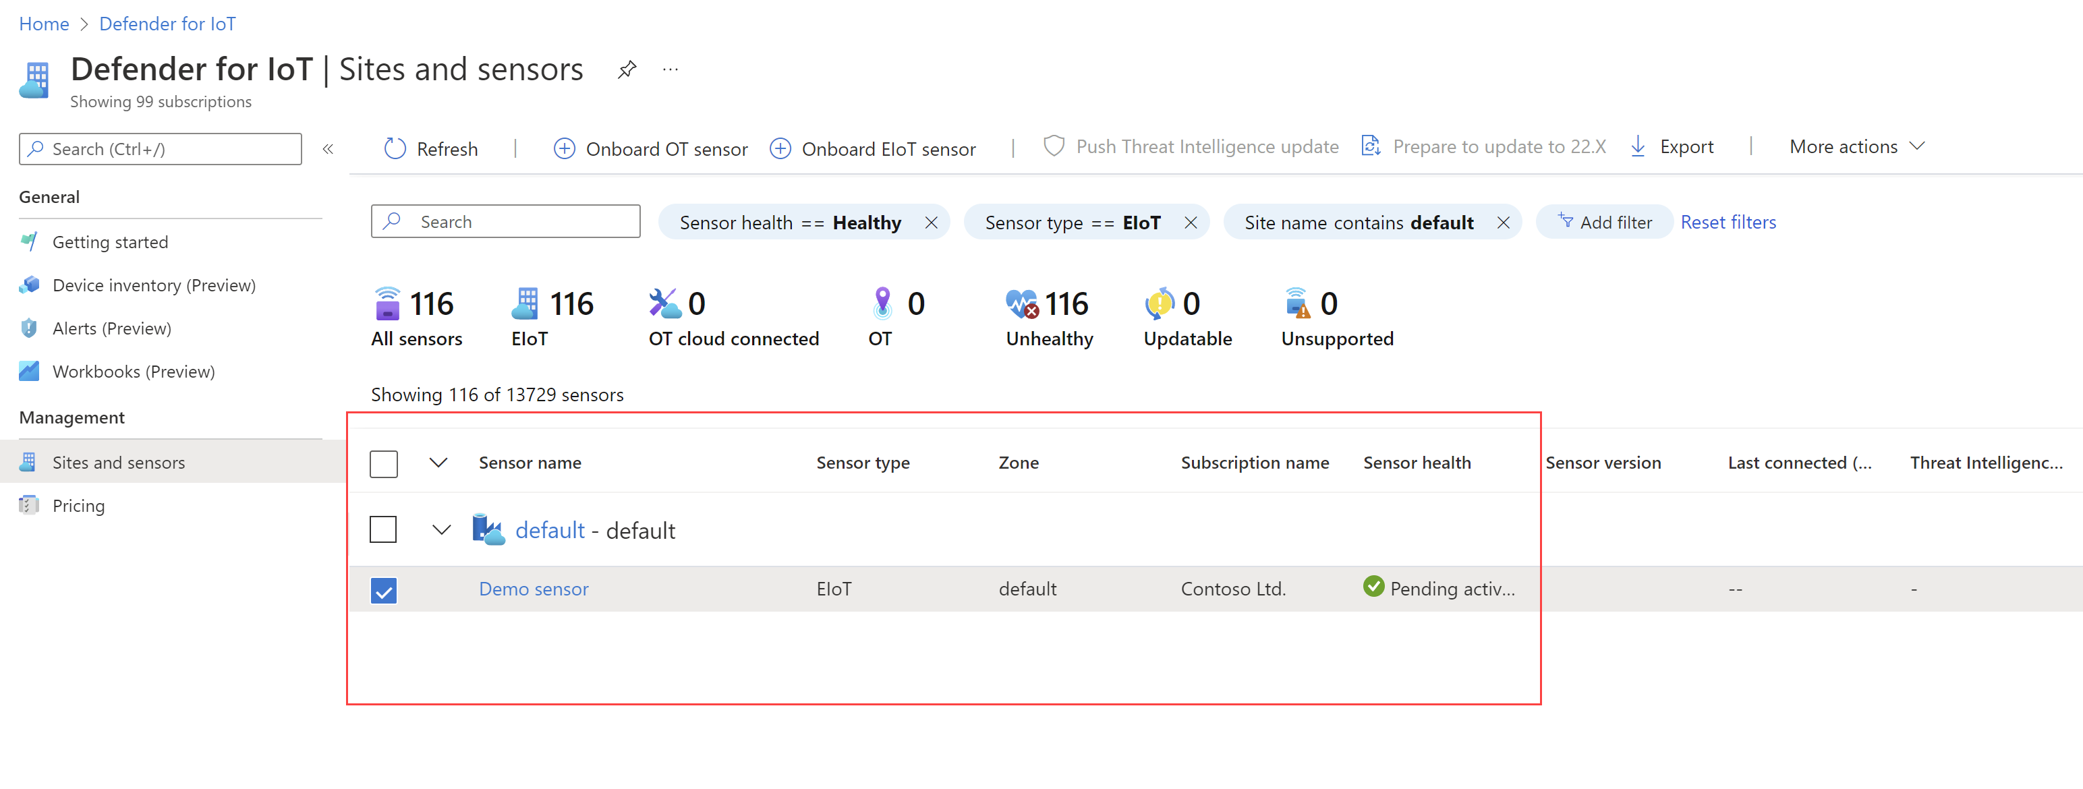Screen dimensions: 2083x789
Task: Click the Unhealthy sensors heart icon
Action: click(x=1021, y=304)
